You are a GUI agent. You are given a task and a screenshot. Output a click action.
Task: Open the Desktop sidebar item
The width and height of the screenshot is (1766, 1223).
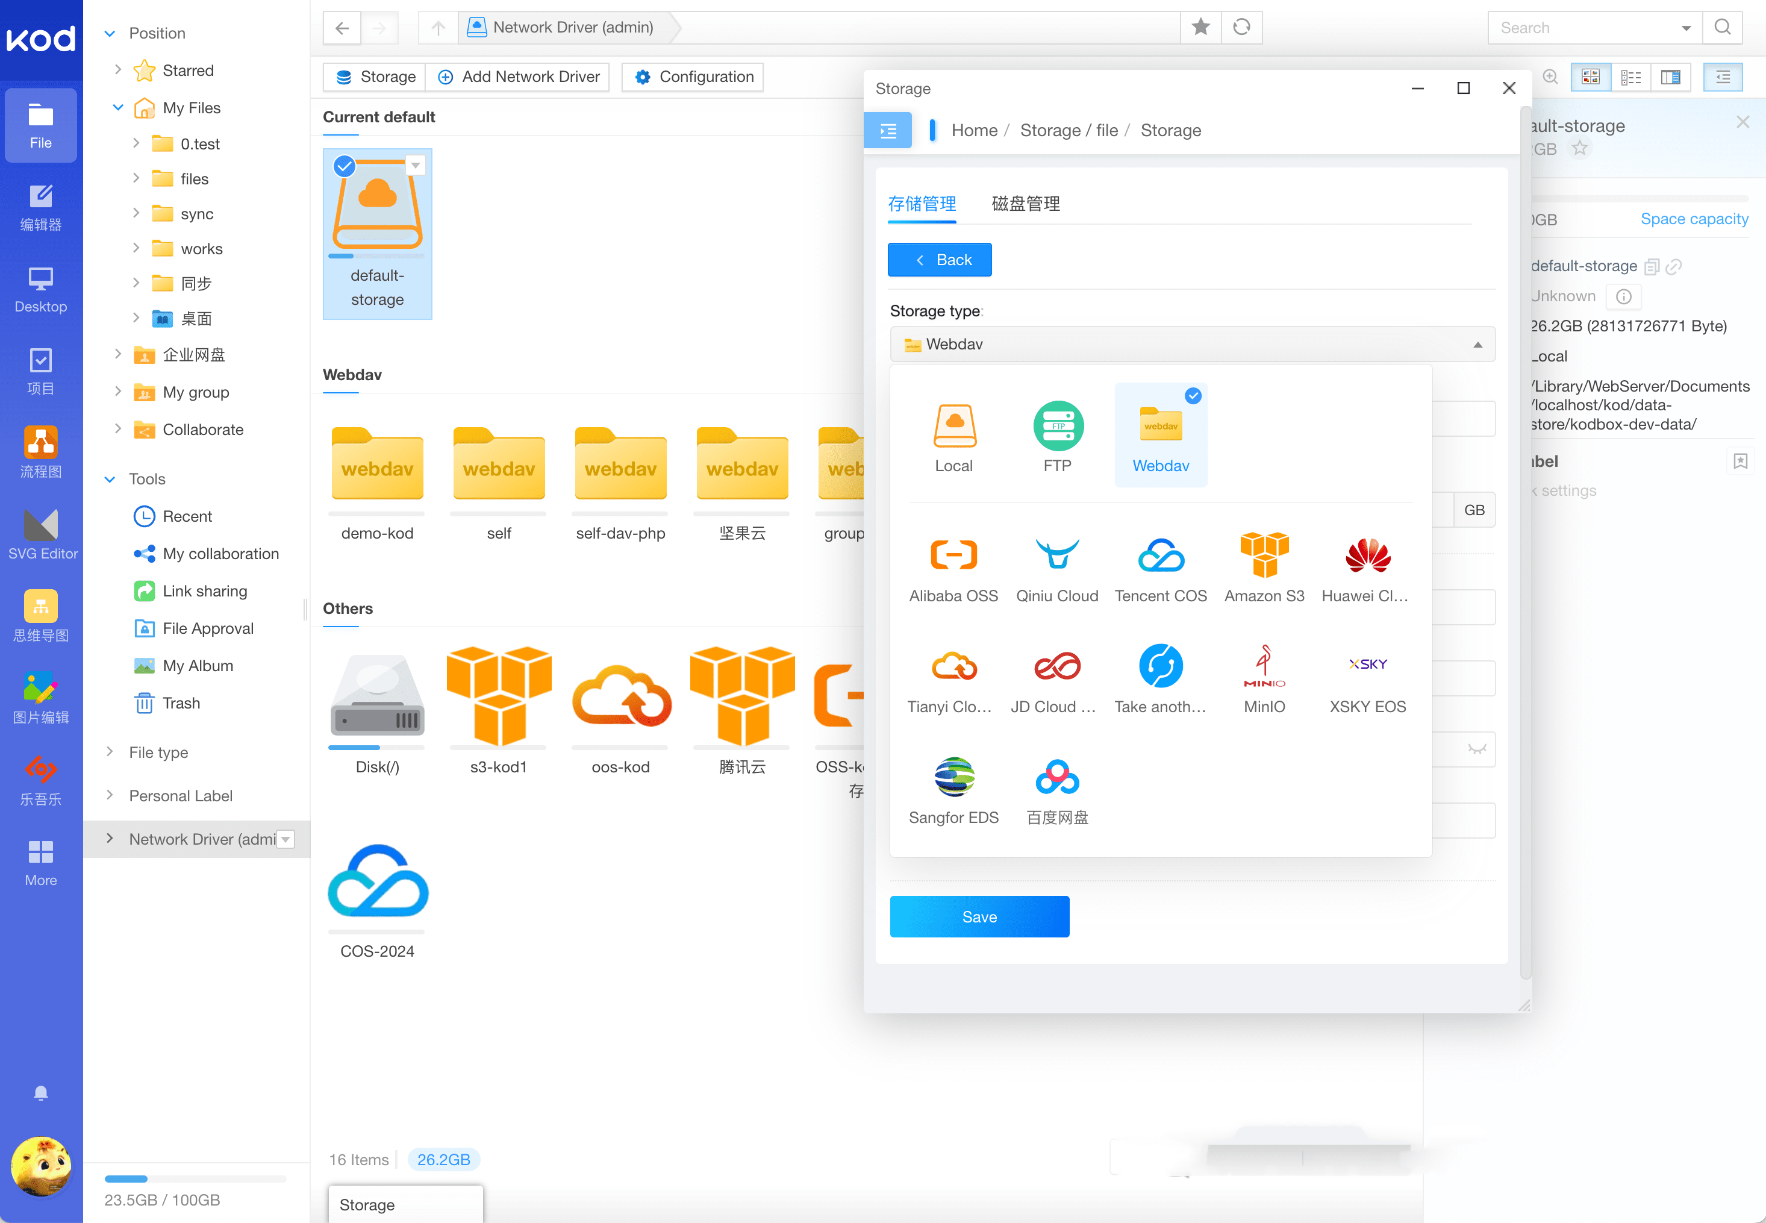pos(40,290)
